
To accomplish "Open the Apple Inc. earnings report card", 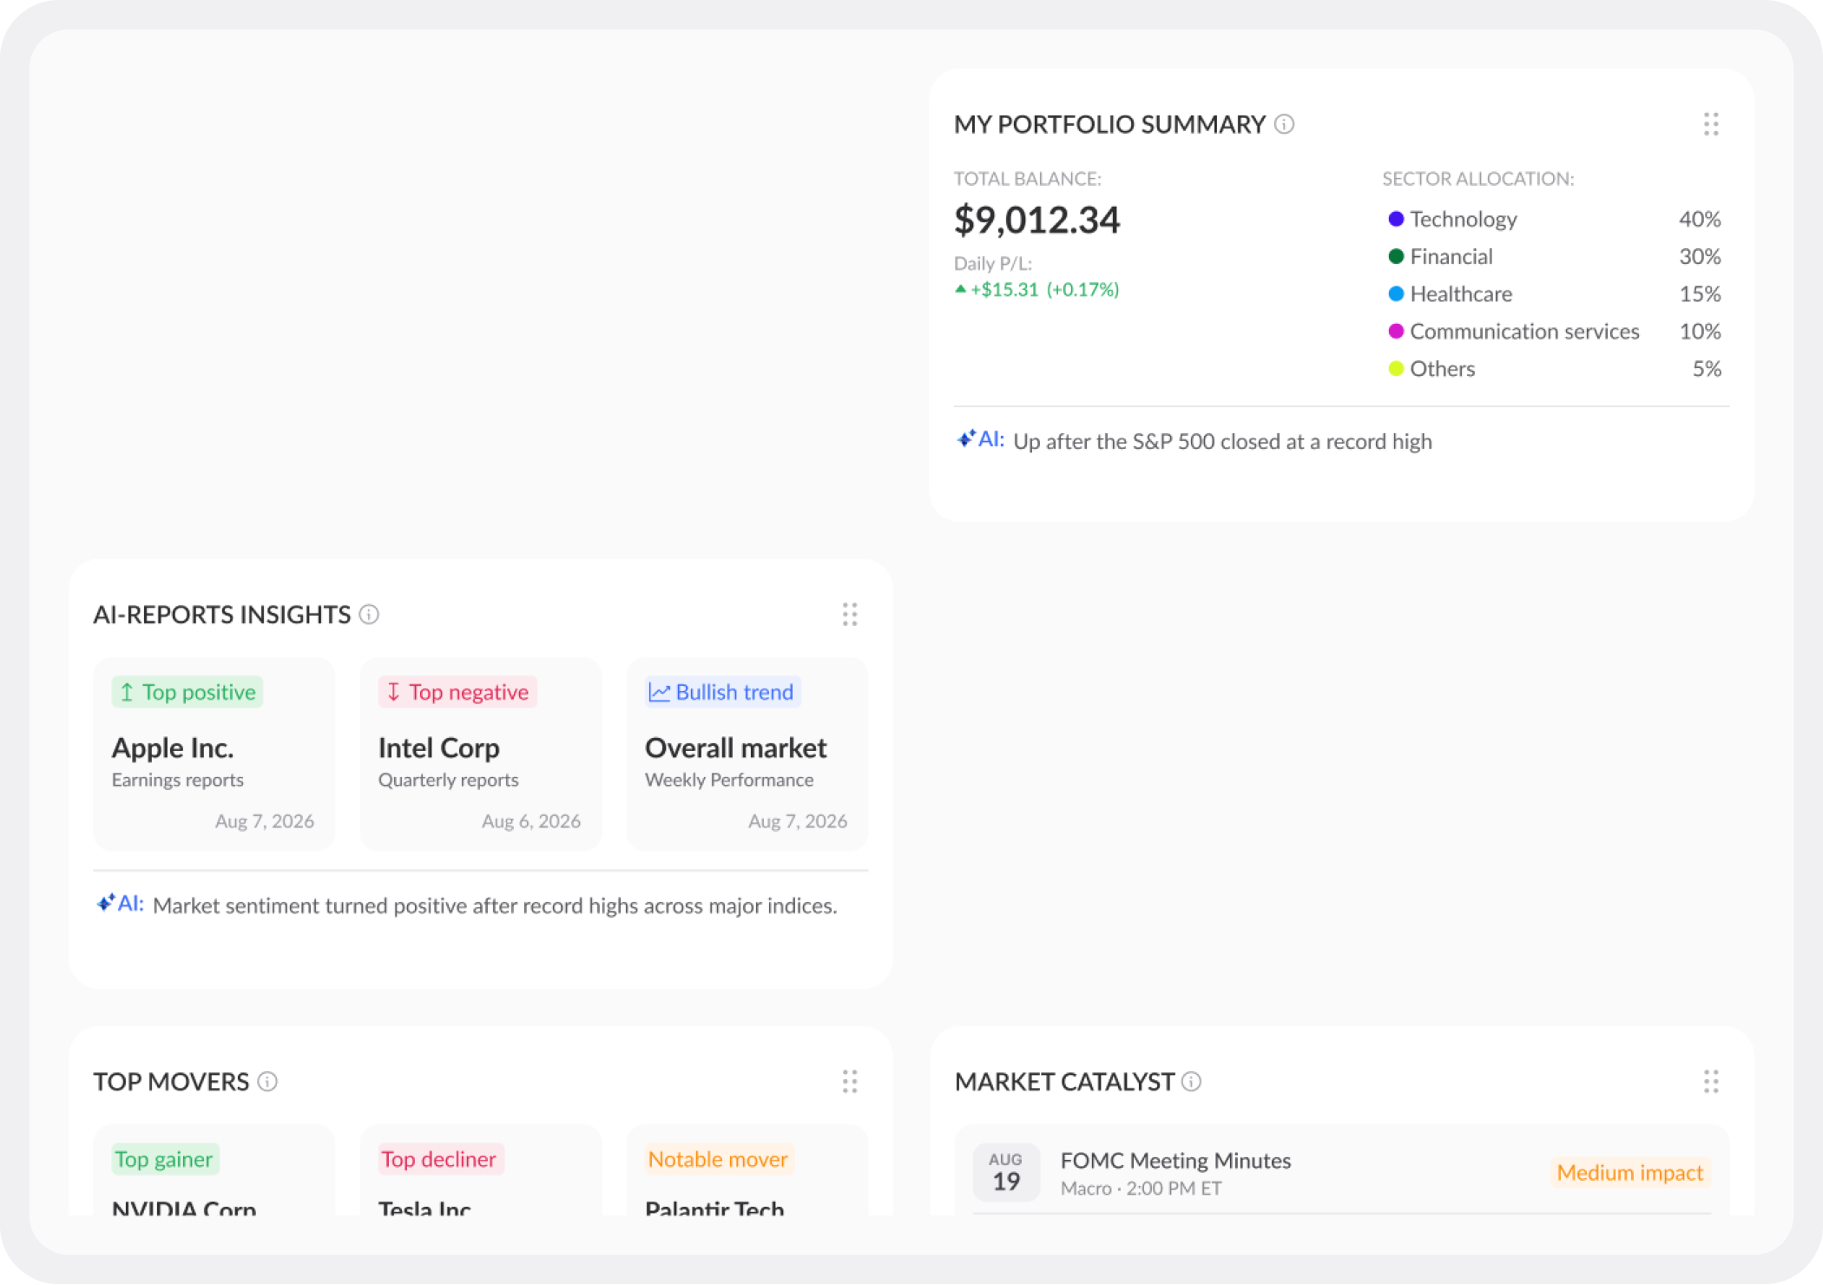I will [x=214, y=754].
